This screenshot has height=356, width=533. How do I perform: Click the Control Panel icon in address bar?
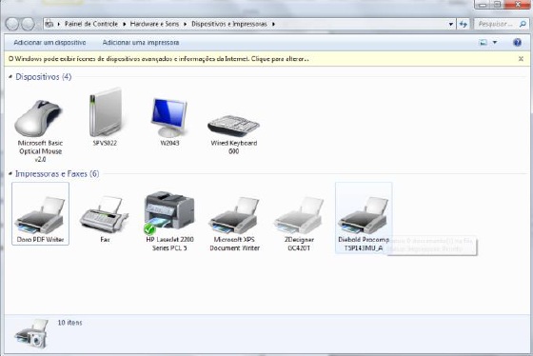(x=49, y=24)
